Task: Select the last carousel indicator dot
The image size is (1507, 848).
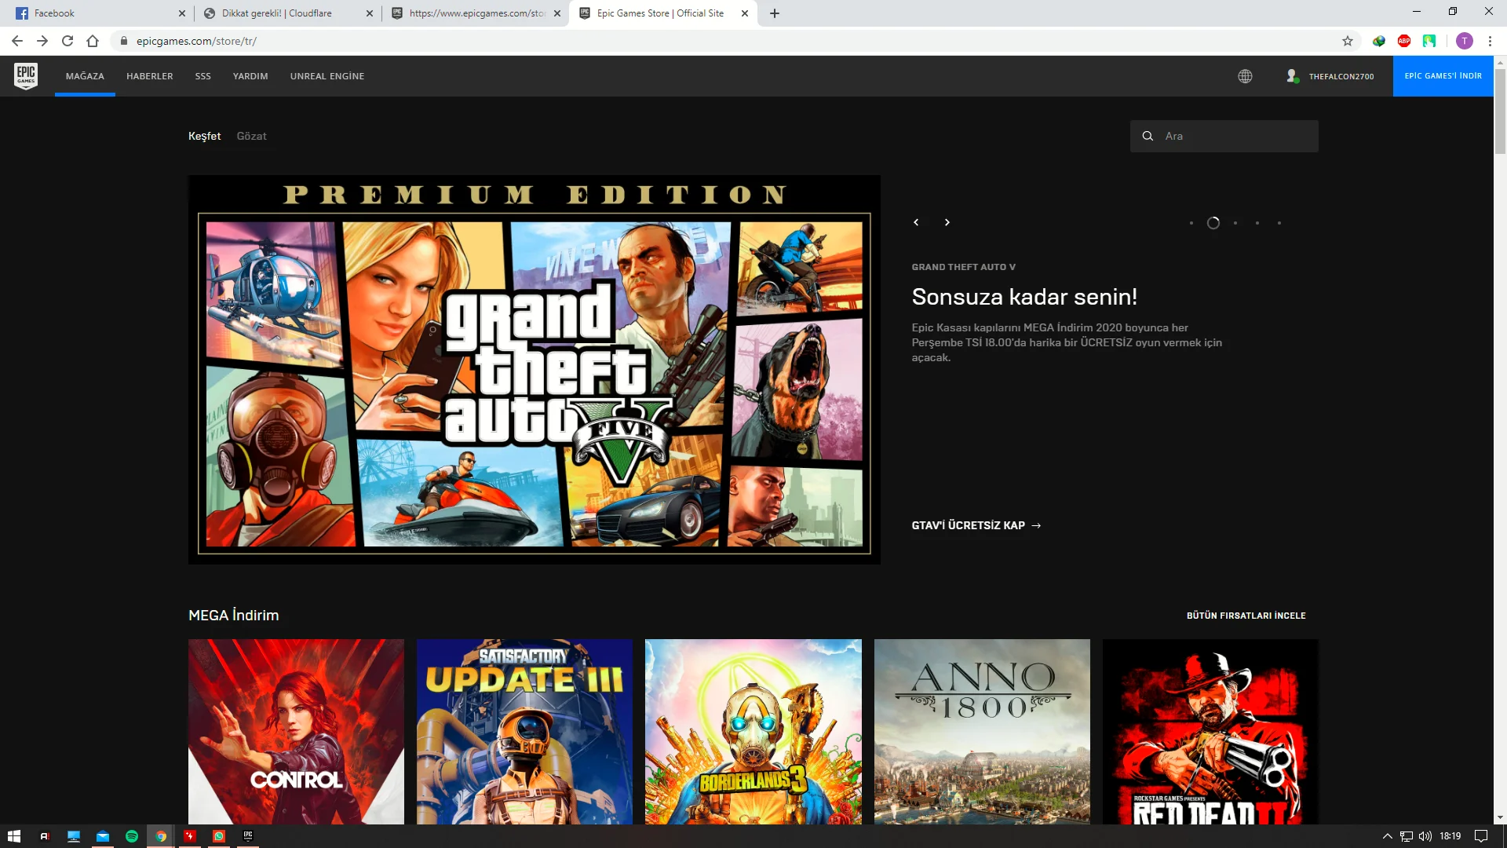Action: pyautogui.click(x=1279, y=223)
